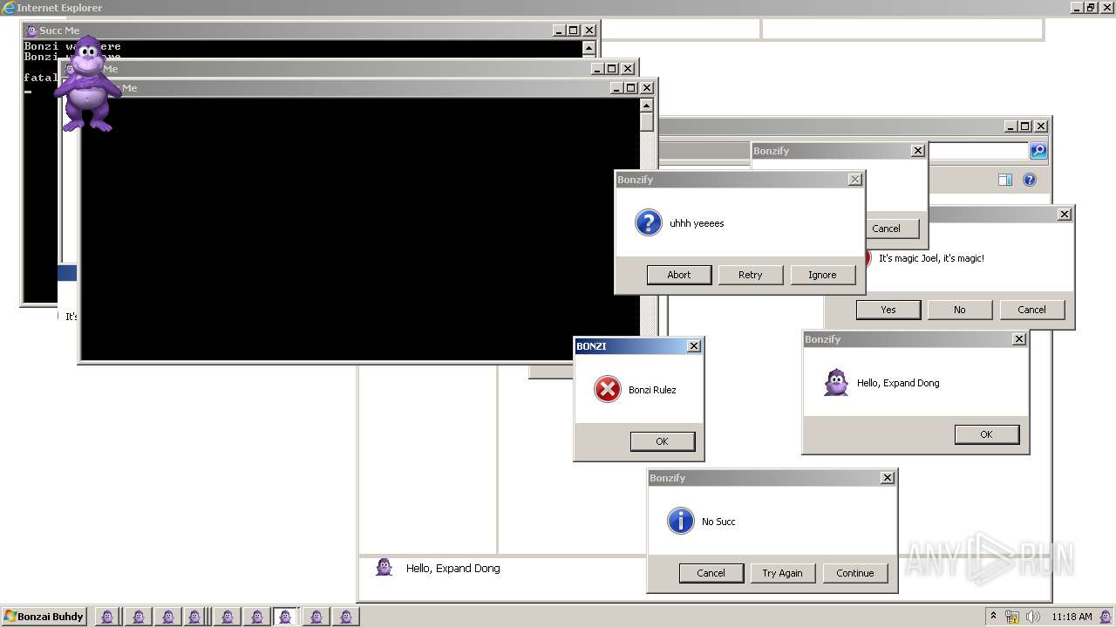Viewport: 1116px width, 628px height.
Task: Click the Internet Explorer title bar icon
Action: [x=9, y=8]
